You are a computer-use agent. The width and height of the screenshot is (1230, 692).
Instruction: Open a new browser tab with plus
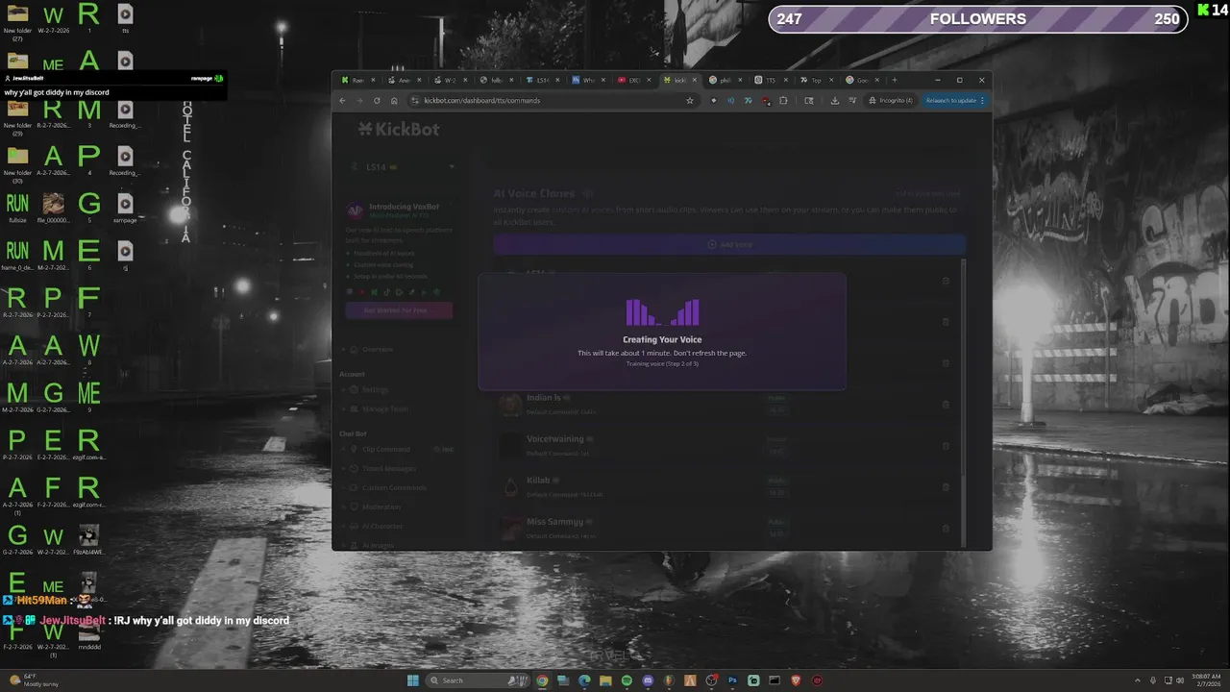894,80
